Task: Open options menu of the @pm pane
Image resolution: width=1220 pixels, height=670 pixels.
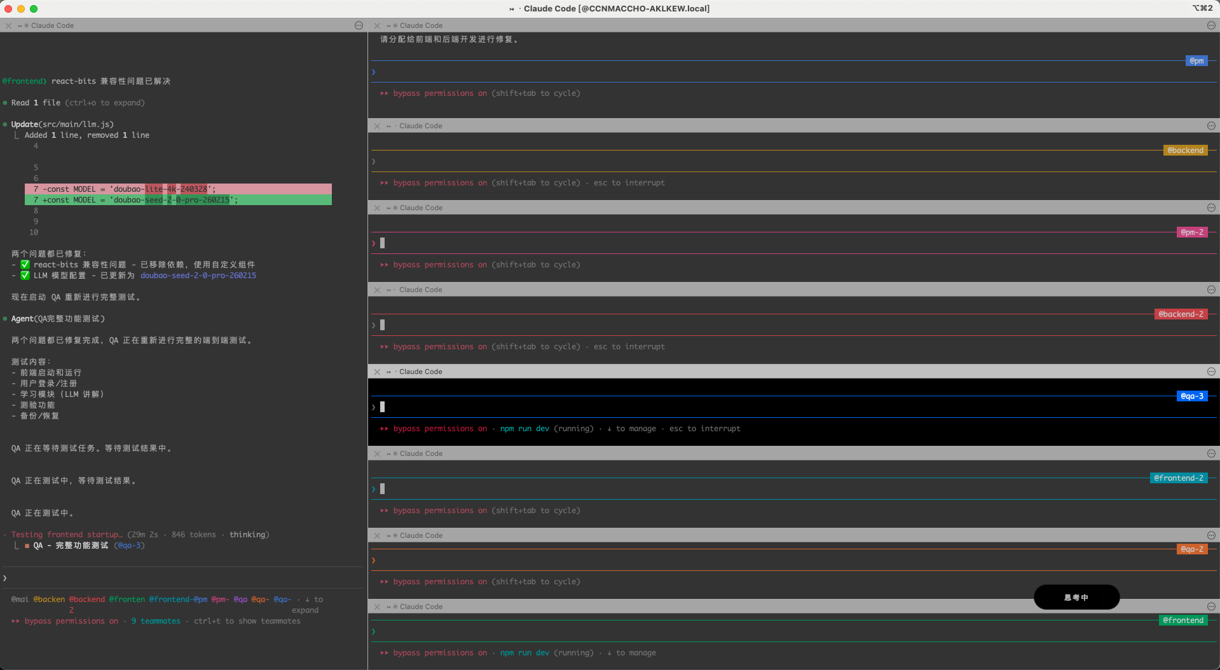Action: pos(1210,25)
